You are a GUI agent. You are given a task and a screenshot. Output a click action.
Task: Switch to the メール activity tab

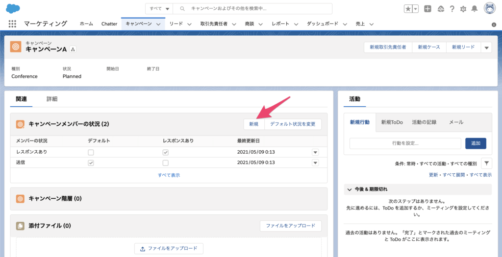(x=456, y=122)
